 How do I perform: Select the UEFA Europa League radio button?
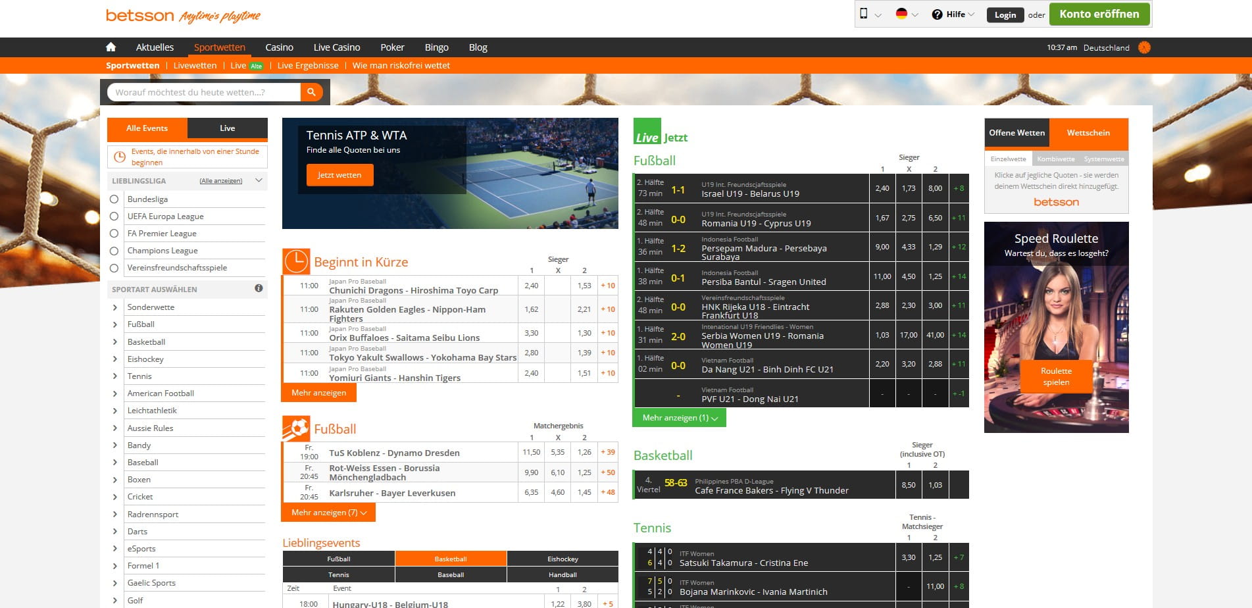click(114, 216)
